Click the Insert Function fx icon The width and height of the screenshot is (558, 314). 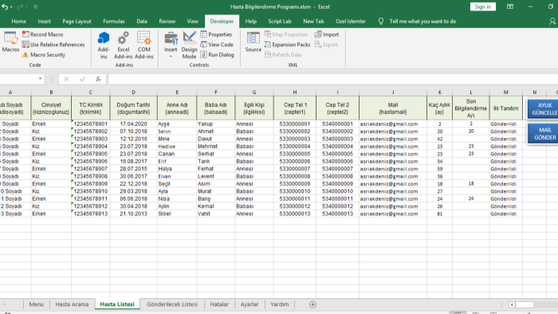[98, 79]
